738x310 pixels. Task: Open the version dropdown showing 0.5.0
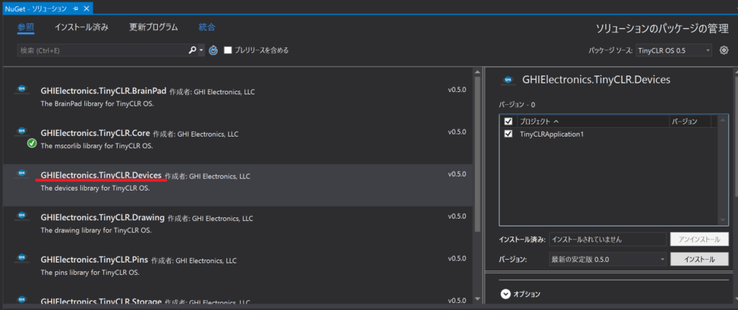tap(608, 259)
